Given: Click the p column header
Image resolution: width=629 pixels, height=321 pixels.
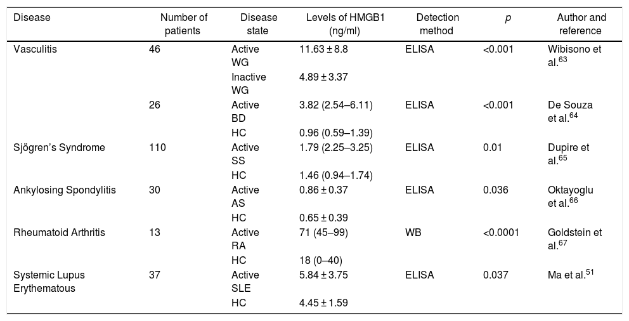Looking at the screenshot, I should coord(508,18).
